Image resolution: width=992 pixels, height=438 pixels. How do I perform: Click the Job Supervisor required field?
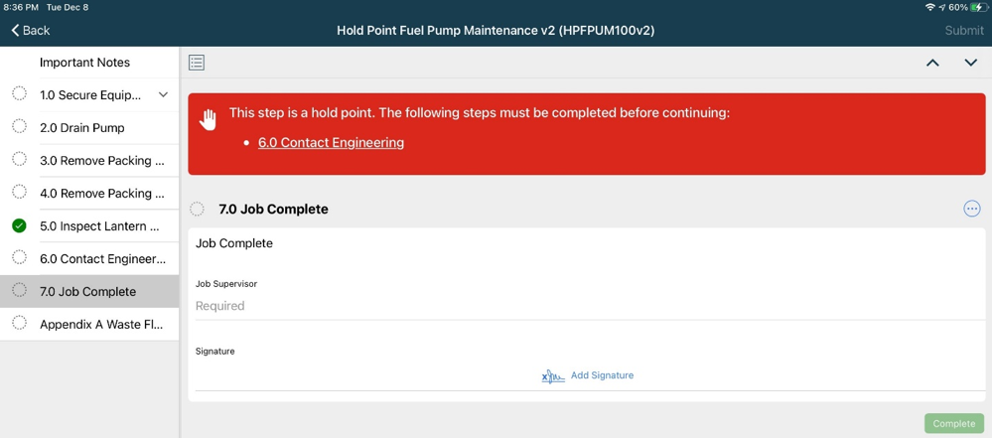(x=587, y=306)
